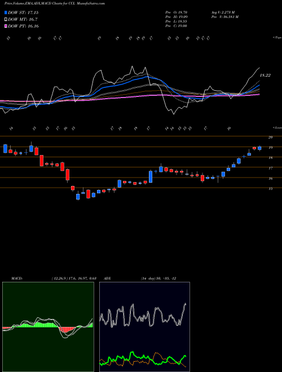This screenshot has width=282, height=372.
Task: Click the 17 price axis label
Action: (x=270, y=168)
